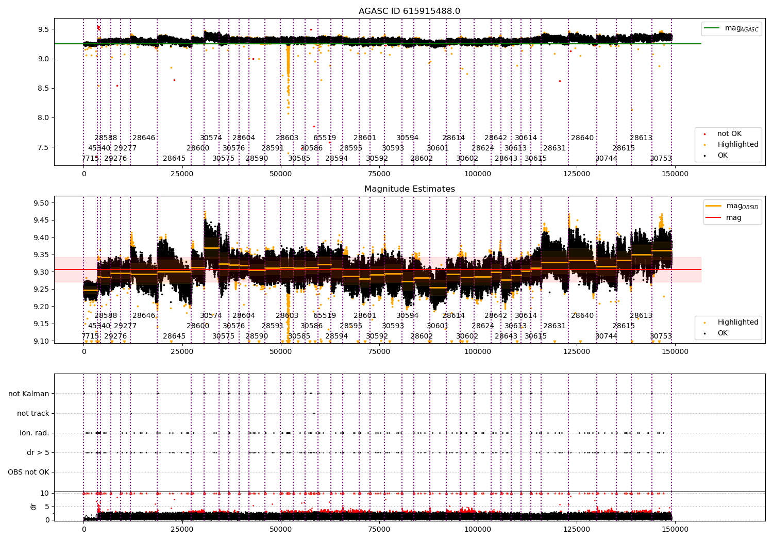Click obsid label 65519 in the AGASC ID plot

pyautogui.click(x=325, y=138)
